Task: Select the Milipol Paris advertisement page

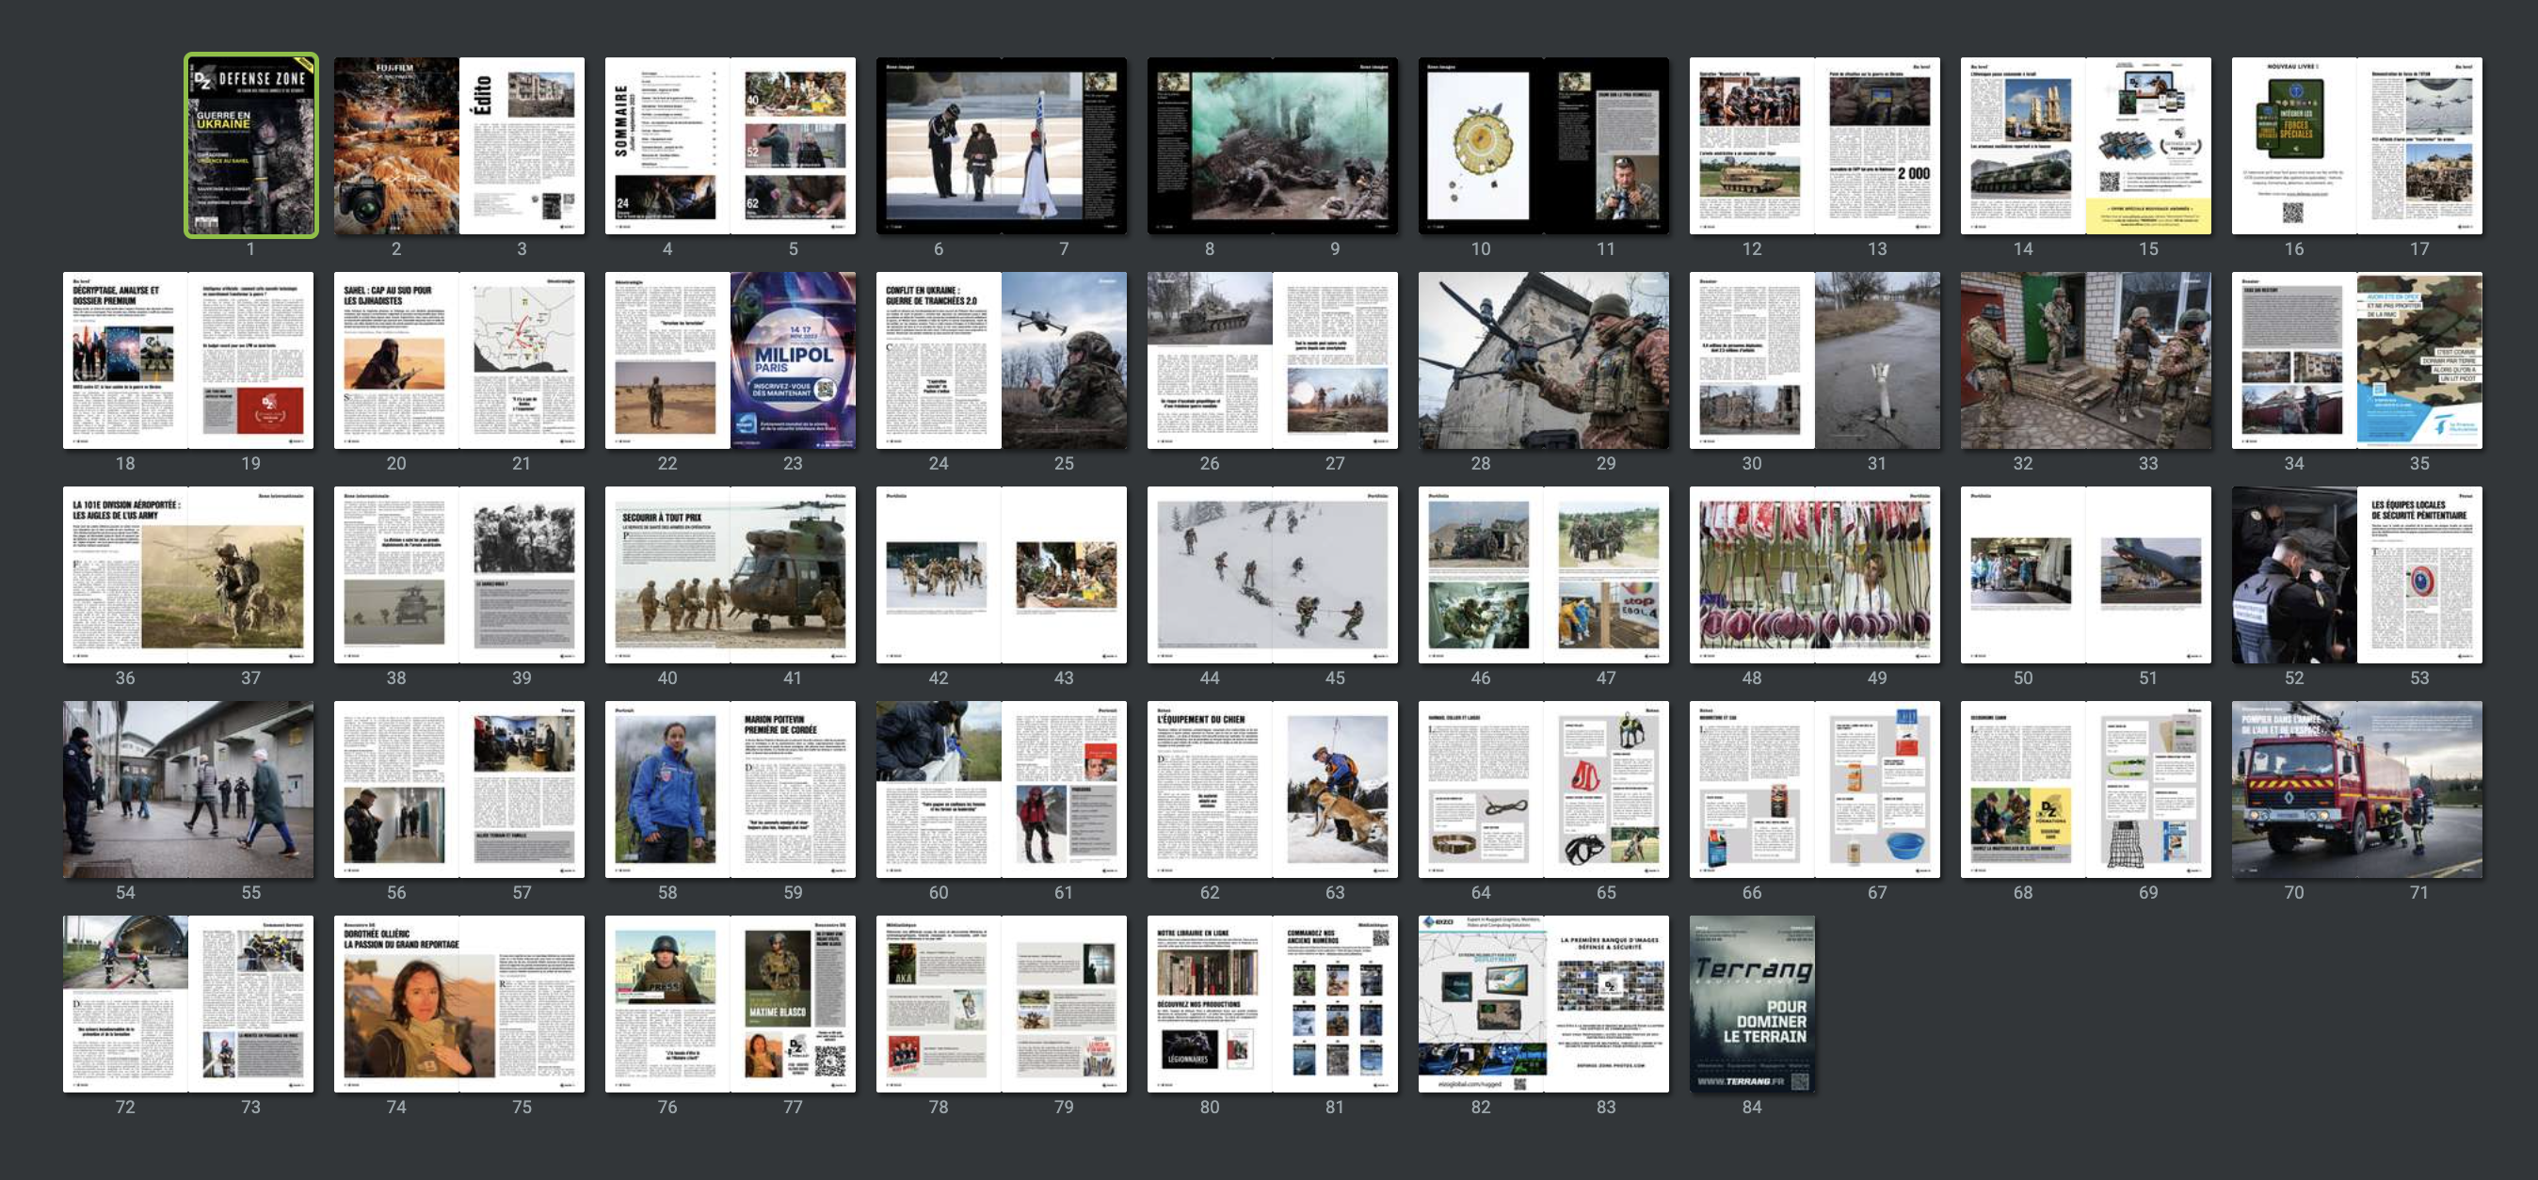Action: point(792,359)
